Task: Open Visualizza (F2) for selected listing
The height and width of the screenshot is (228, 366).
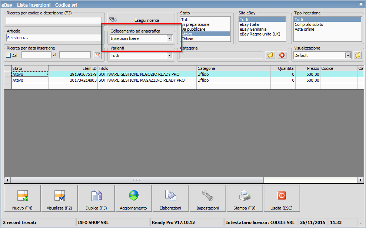Action: point(59,198)
